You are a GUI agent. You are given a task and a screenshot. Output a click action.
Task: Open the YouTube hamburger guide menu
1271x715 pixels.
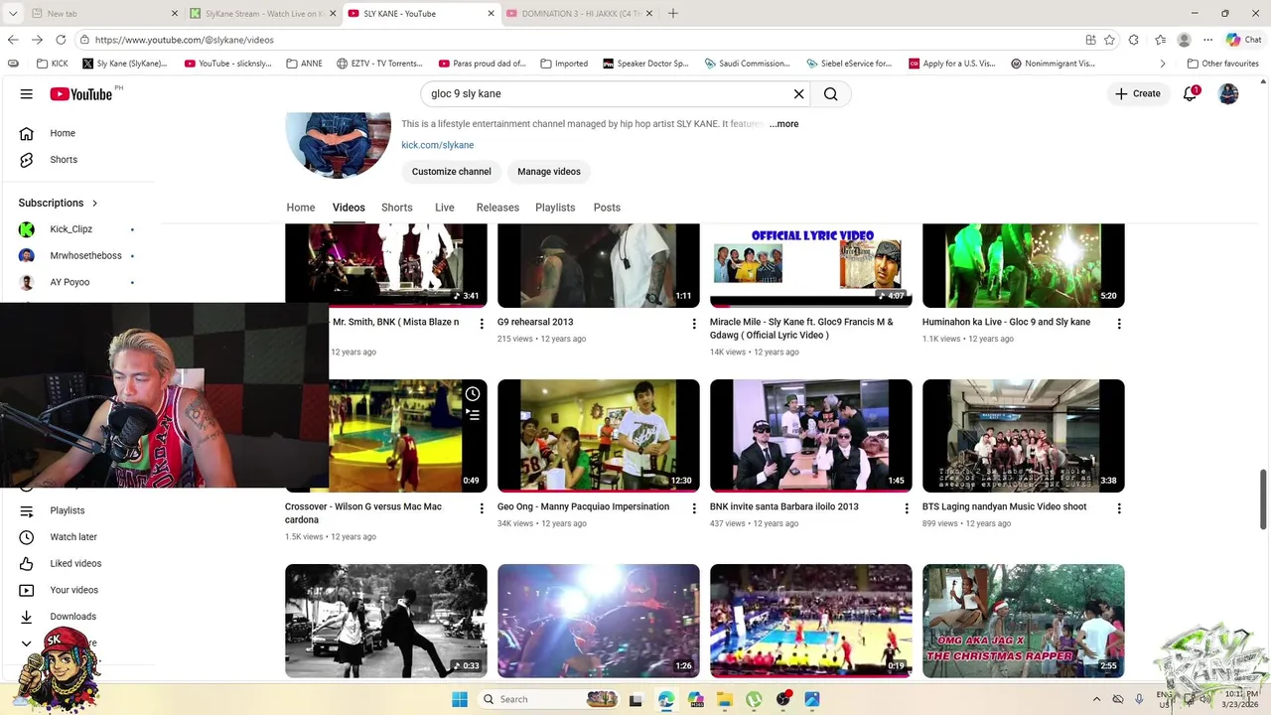[x=27, y=93]
